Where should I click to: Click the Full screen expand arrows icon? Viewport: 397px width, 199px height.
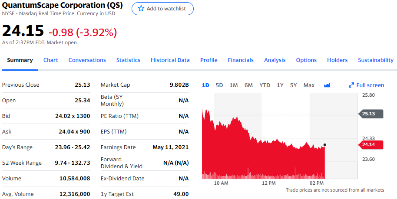tap(351, 85)
